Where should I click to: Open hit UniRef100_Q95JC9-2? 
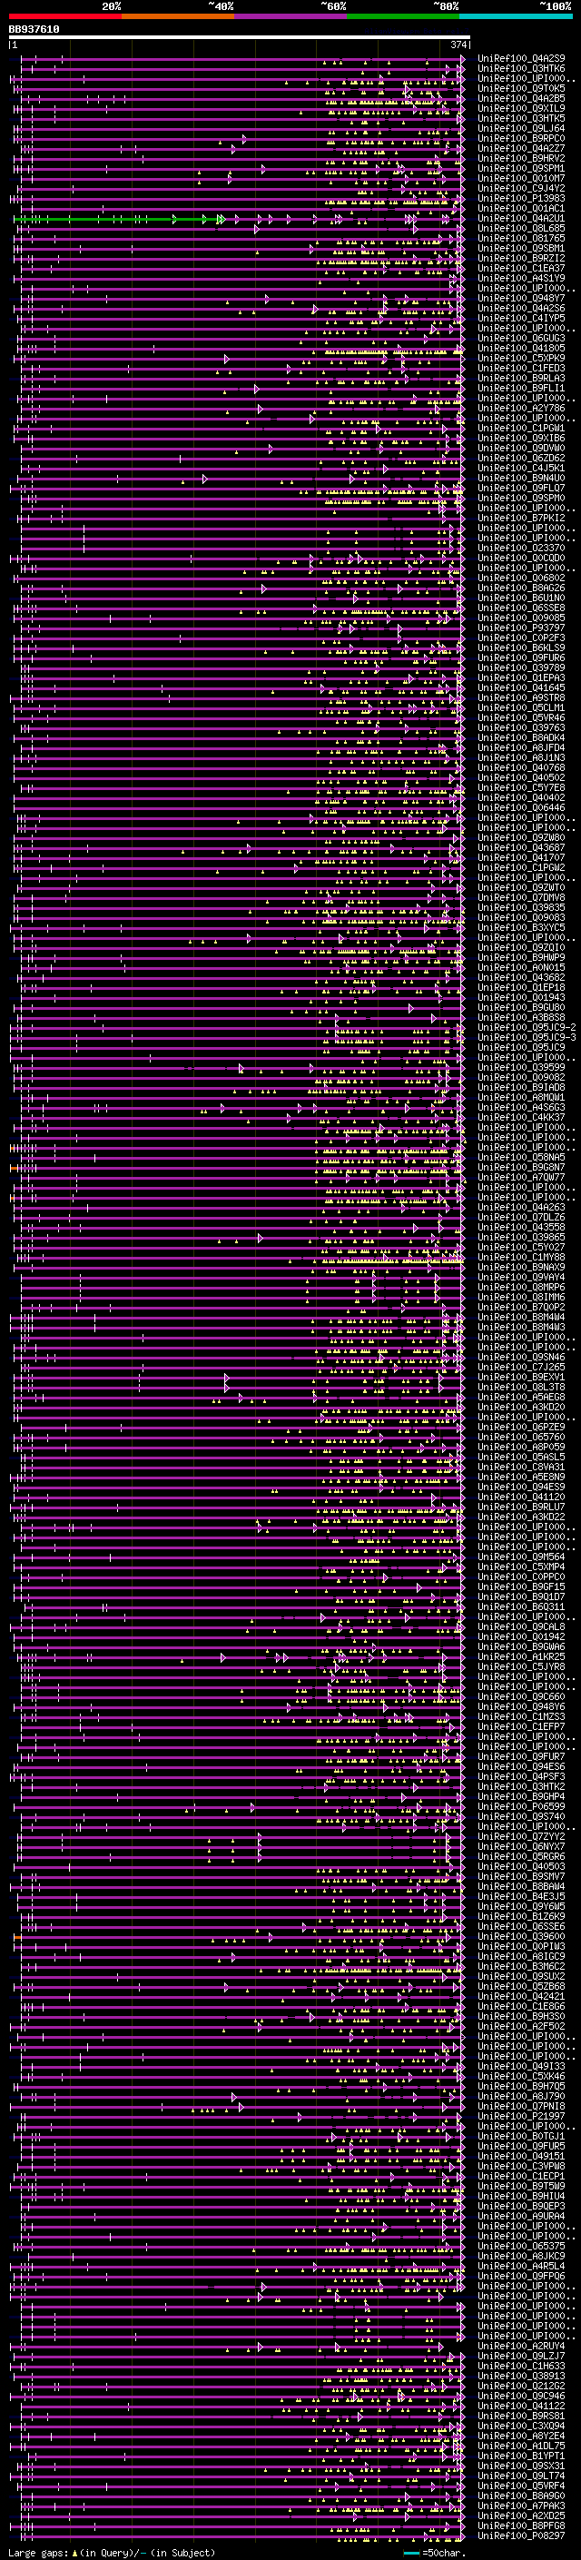pos(527,1026)
